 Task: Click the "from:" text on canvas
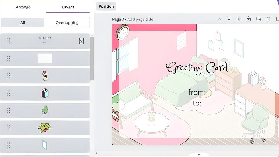click(x=197, y=92)
